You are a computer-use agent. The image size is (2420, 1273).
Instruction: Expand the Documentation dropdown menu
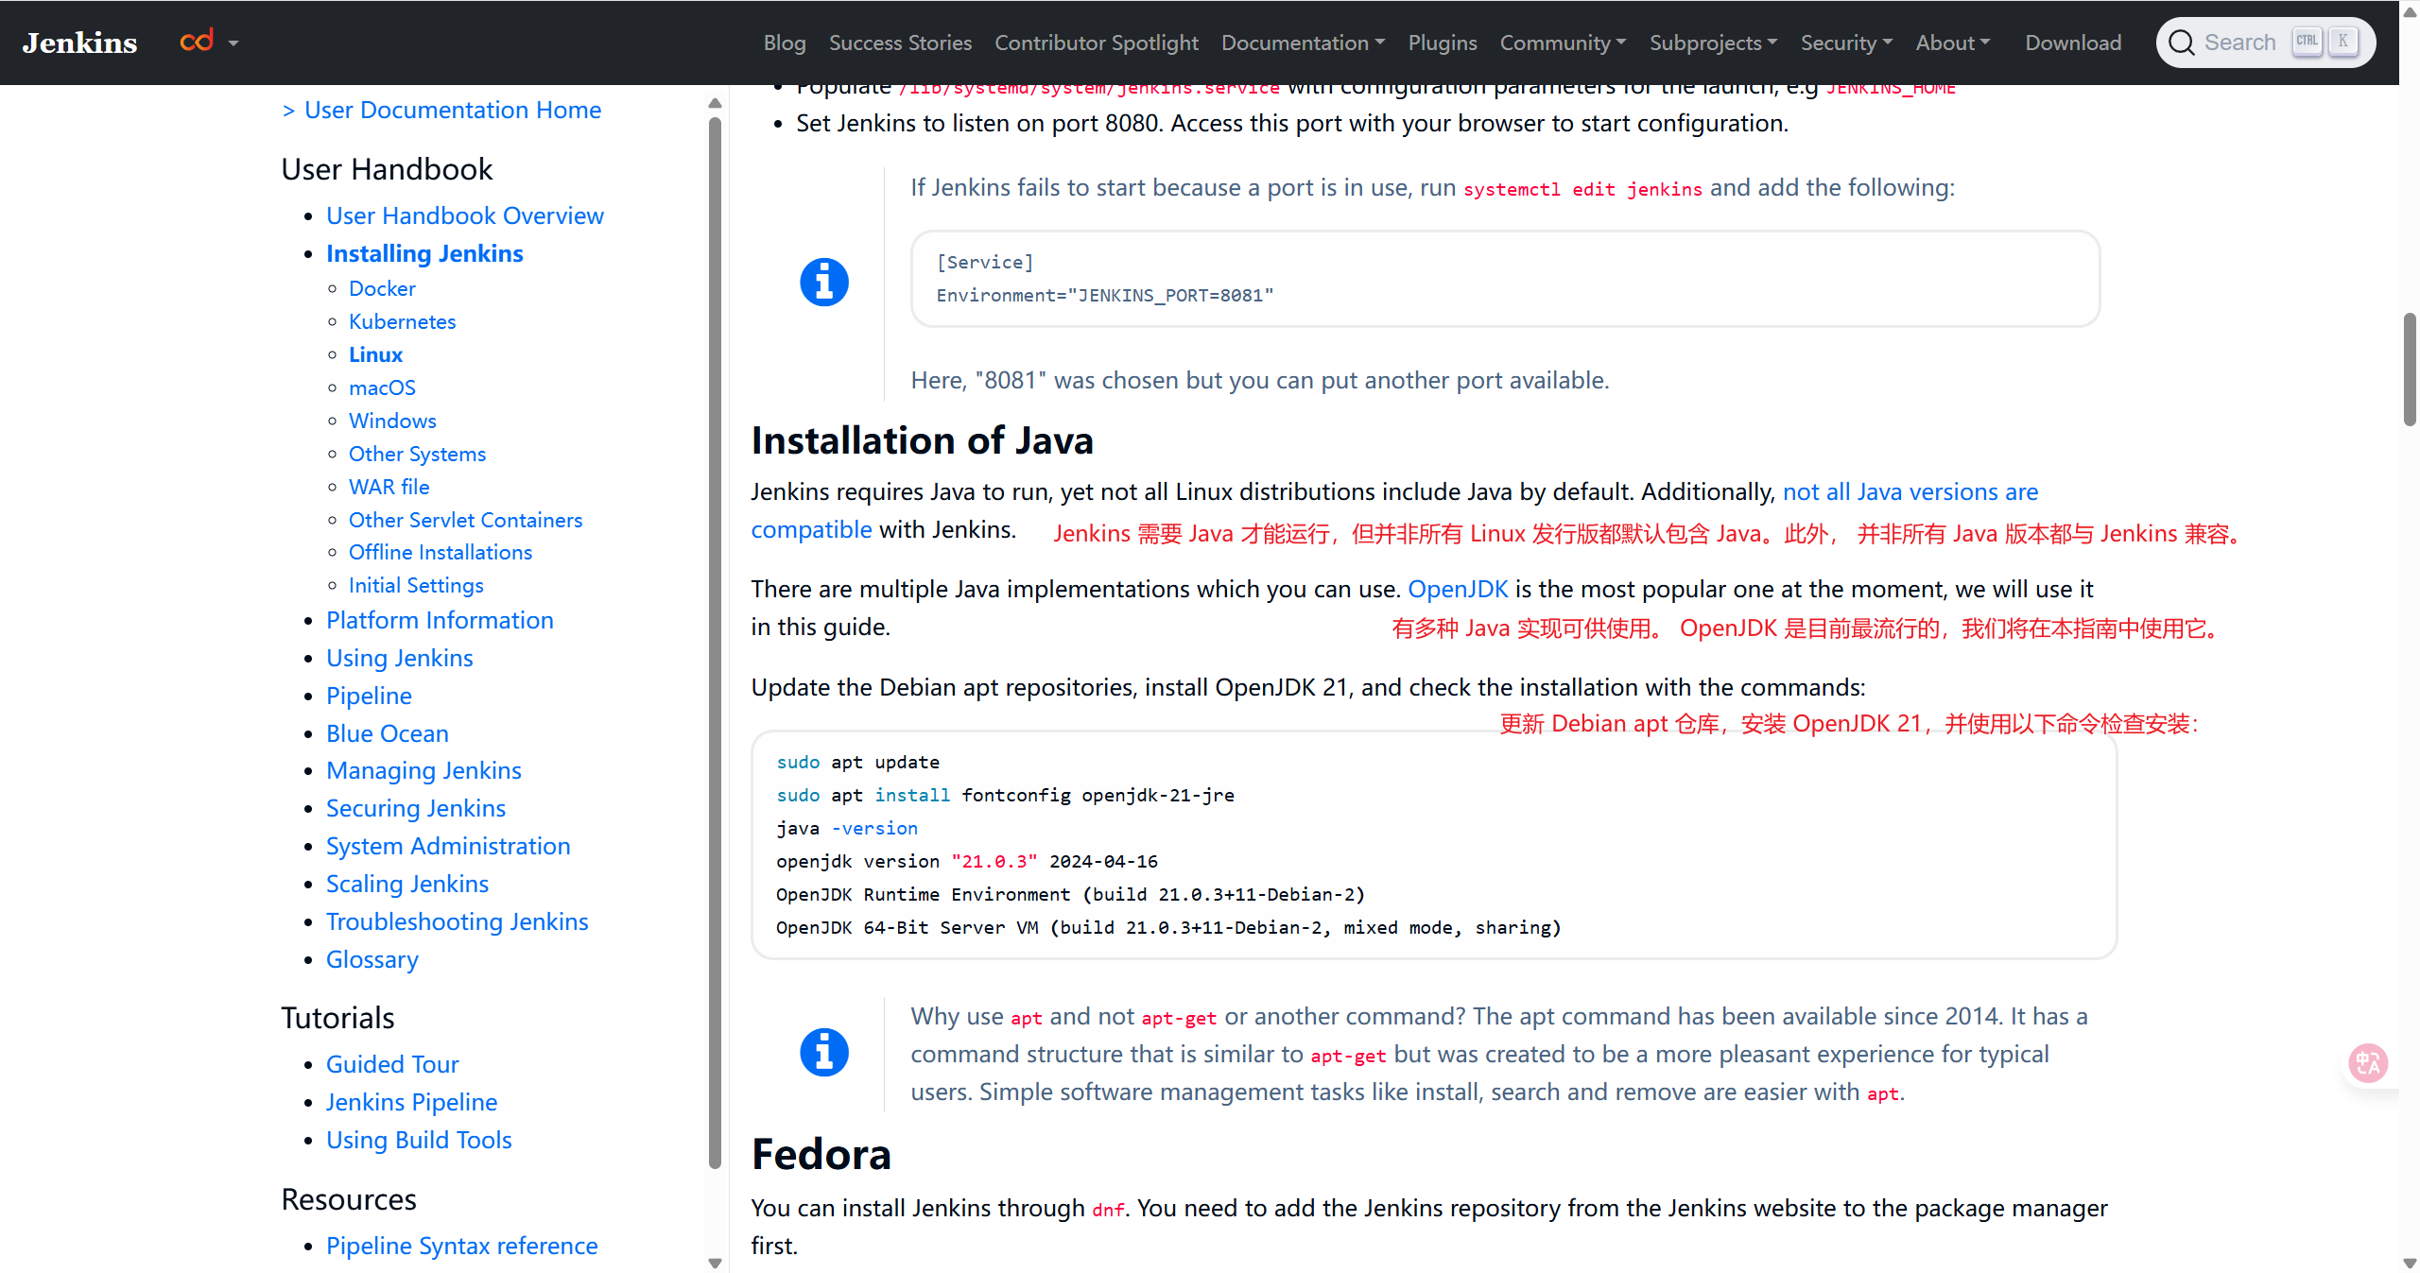(1303, 43)
